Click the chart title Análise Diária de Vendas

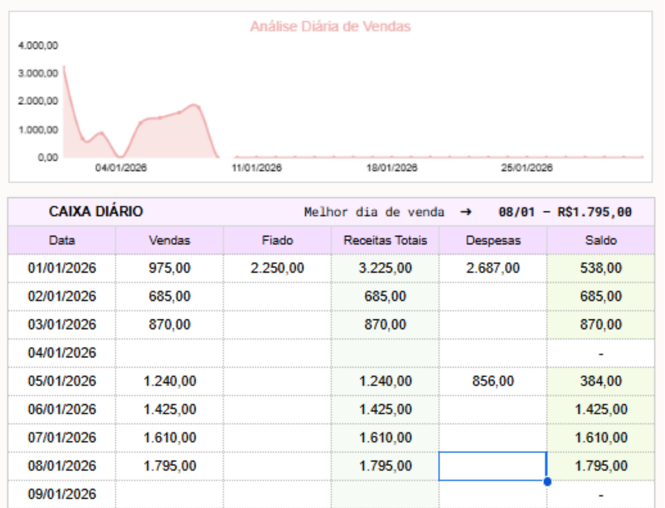[330, 27]
